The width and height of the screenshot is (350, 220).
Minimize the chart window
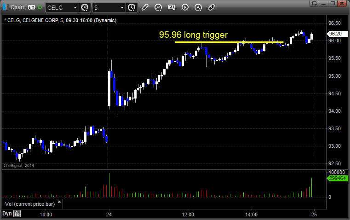(x=324, y=3)
